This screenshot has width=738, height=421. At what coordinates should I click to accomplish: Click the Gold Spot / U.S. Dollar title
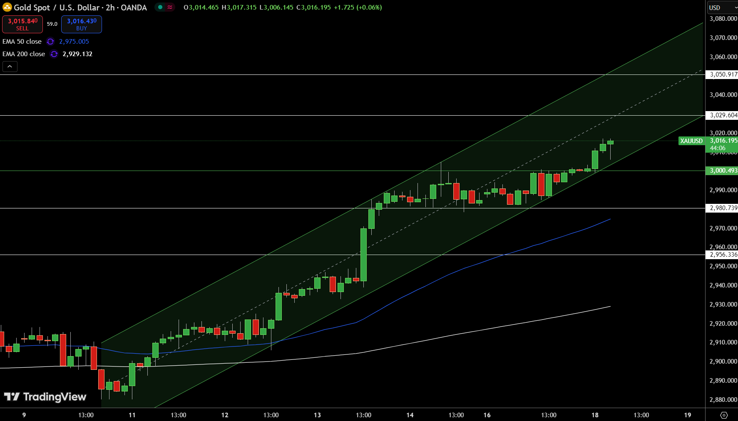click(x=80, y=7)
